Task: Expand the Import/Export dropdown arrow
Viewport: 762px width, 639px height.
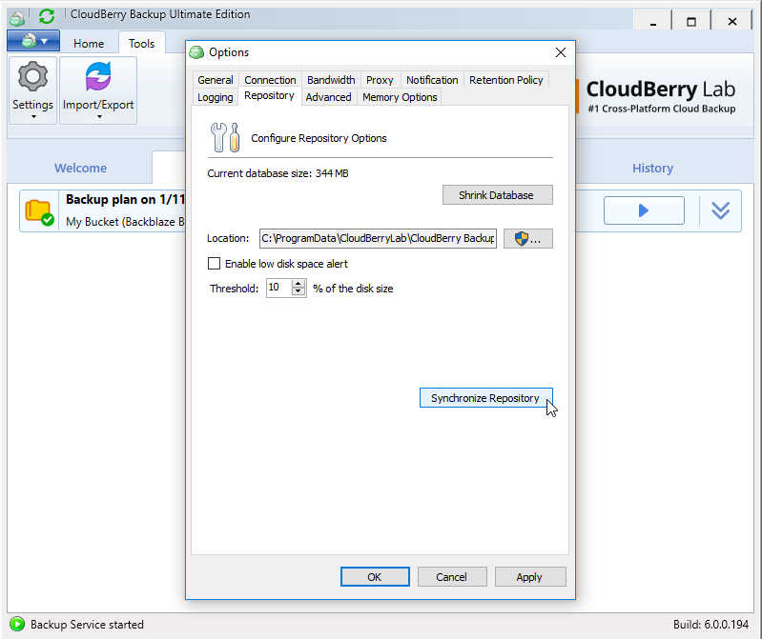Action: [x=99, y=117]
